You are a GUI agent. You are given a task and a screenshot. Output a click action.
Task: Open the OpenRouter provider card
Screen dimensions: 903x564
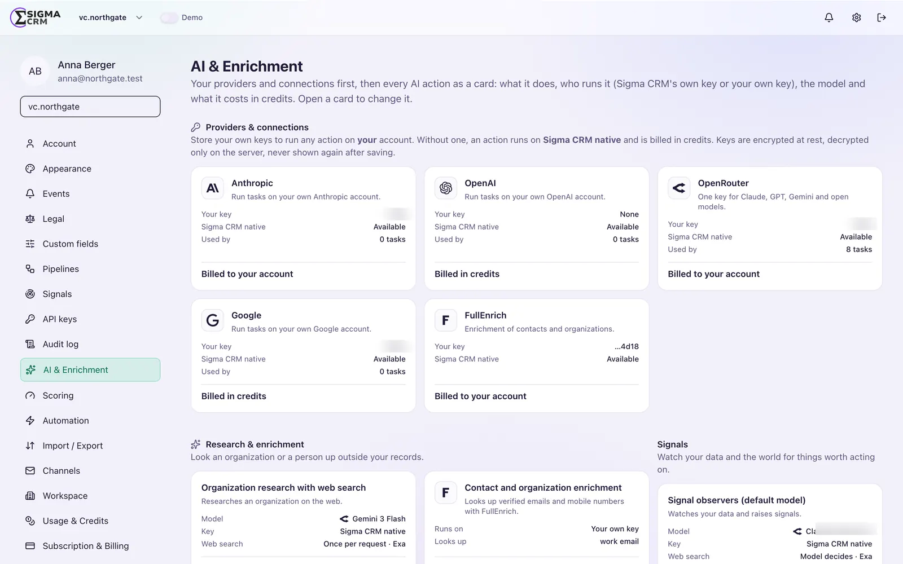coord(770,228)
